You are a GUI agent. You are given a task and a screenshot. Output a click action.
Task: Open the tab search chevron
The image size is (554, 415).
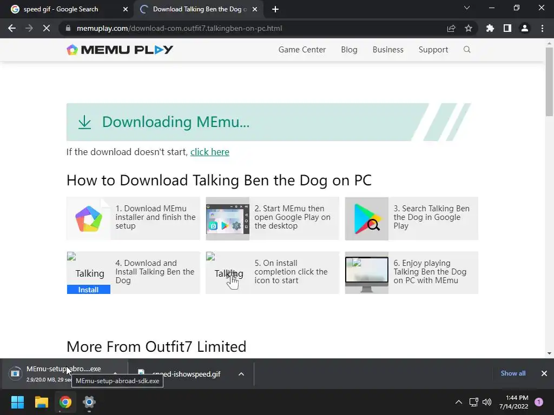coord(467,8)
